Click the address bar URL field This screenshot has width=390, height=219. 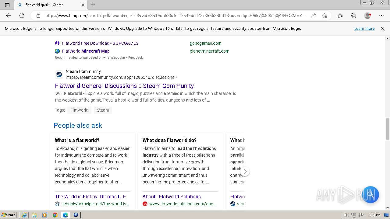click(175, 16)
